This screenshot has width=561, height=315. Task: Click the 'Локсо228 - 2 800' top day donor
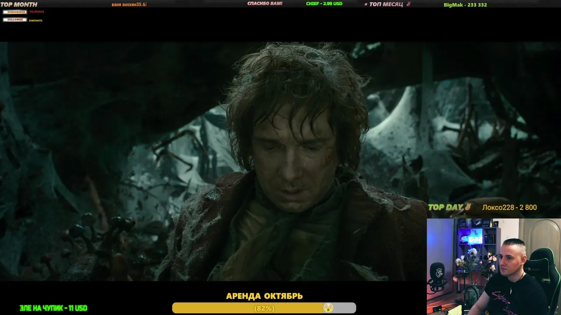[509, 207]
